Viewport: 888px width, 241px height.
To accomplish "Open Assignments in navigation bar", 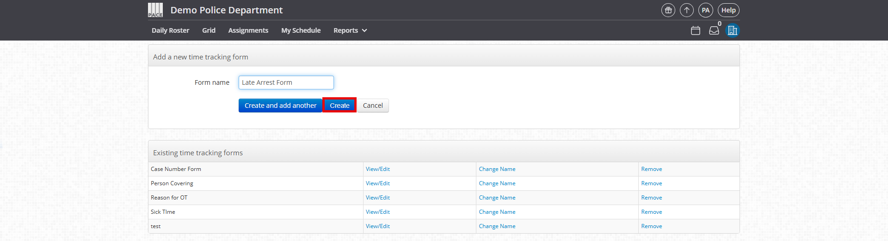I will (248, 30).
